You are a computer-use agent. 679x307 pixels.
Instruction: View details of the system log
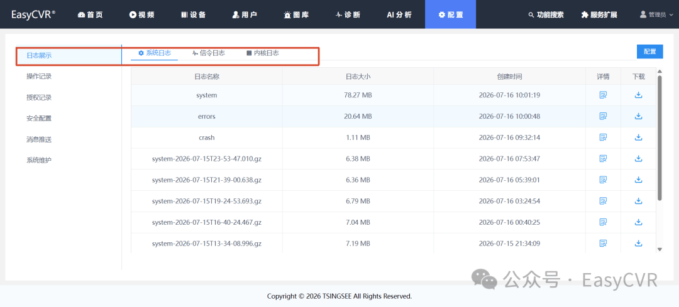(x=603, y=95)
